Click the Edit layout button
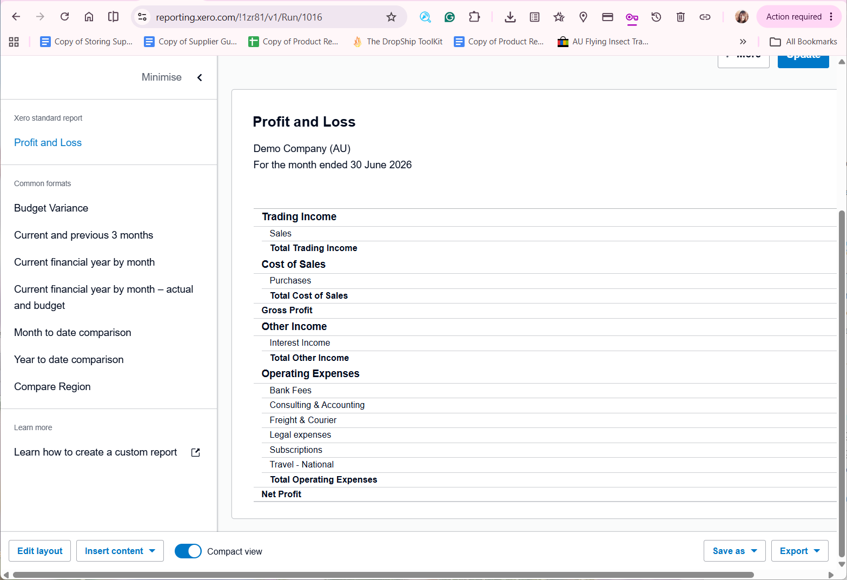 point(40,551)
